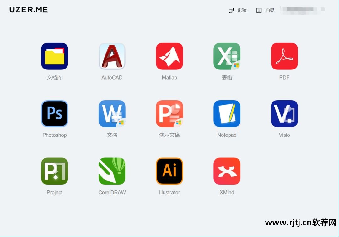
Task: Click the Visio text label
Action: (x=284, y=135)
